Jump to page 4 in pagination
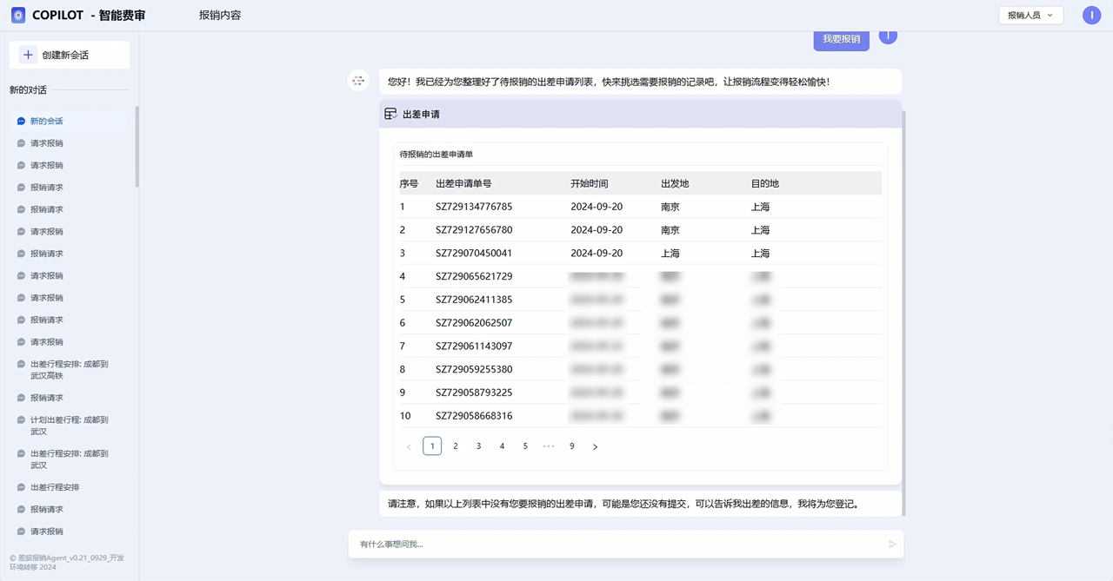This screenshot has width=1113, height=581. tap(502, 446)
